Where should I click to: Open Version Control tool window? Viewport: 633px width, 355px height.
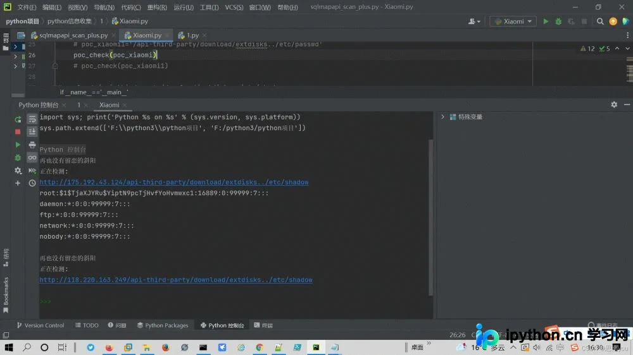tap(41, 325)
